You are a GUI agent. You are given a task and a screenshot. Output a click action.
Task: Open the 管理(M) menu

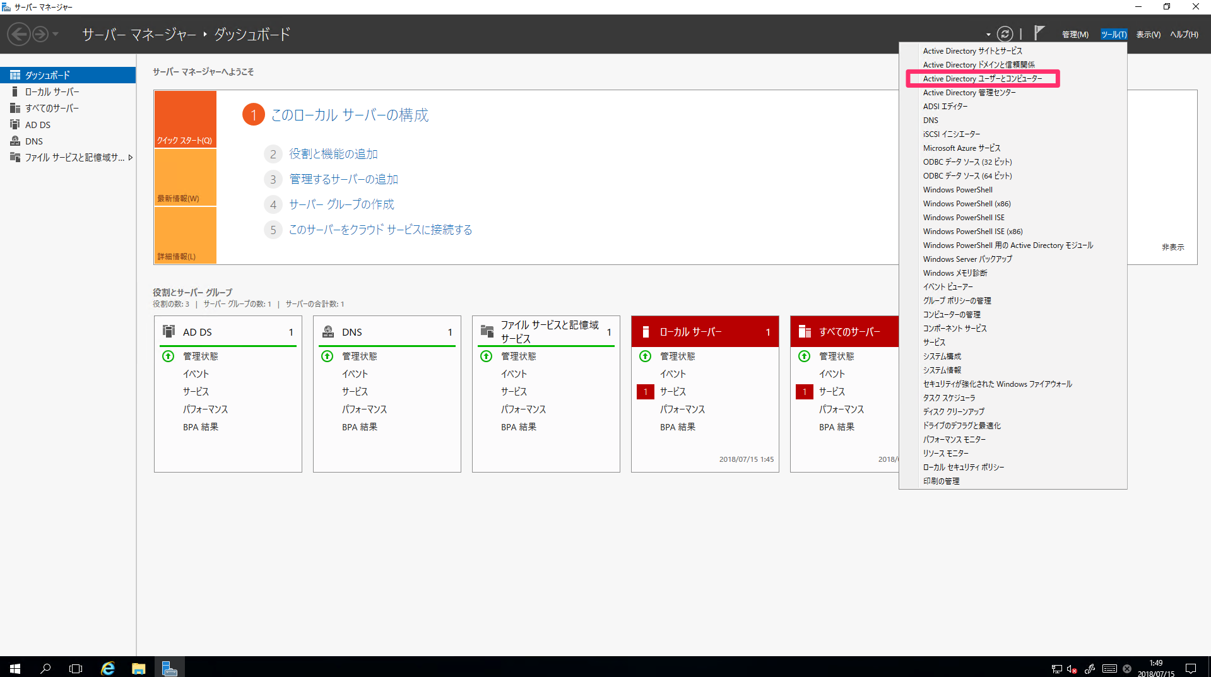tap(1075, 34)
